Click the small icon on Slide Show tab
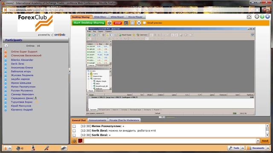 click(107, 17)
